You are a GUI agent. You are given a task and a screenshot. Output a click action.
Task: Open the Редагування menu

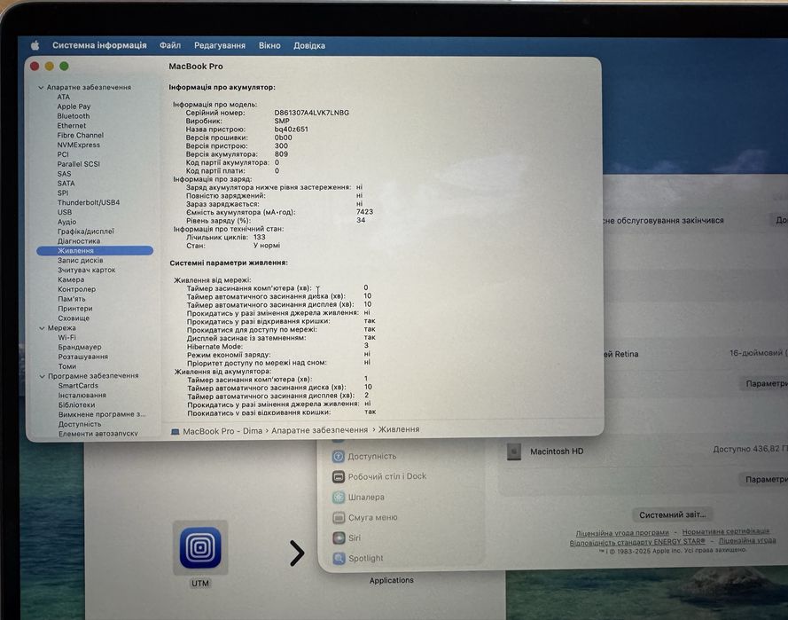pos(220,45)
